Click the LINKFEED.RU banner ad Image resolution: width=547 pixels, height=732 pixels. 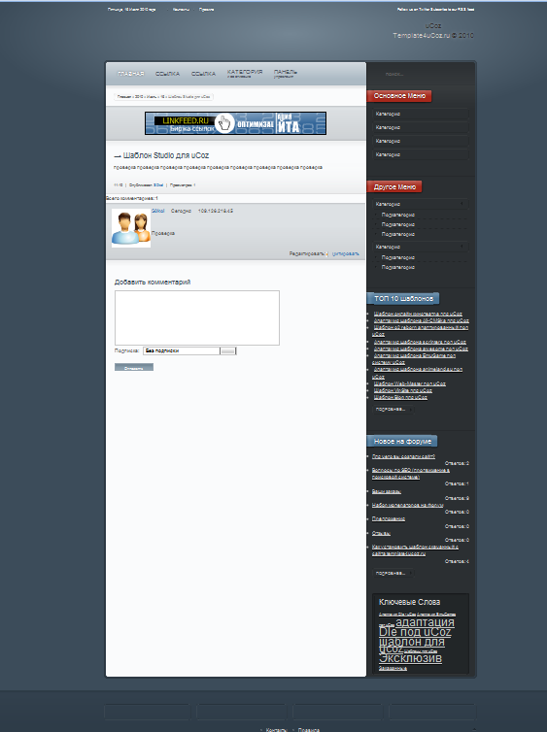point(235,123)
